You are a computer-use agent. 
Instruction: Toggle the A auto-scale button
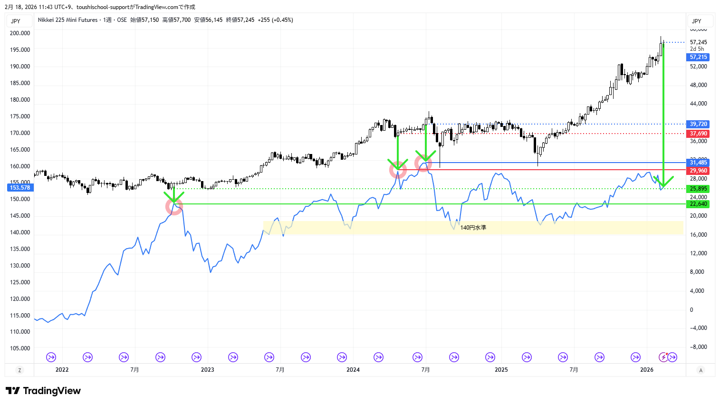pyautogui.click(x=701, y=370)
